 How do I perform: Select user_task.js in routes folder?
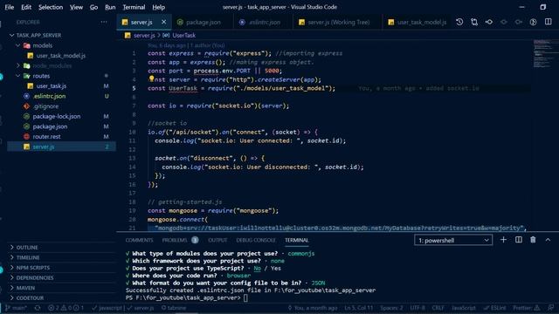52,85
